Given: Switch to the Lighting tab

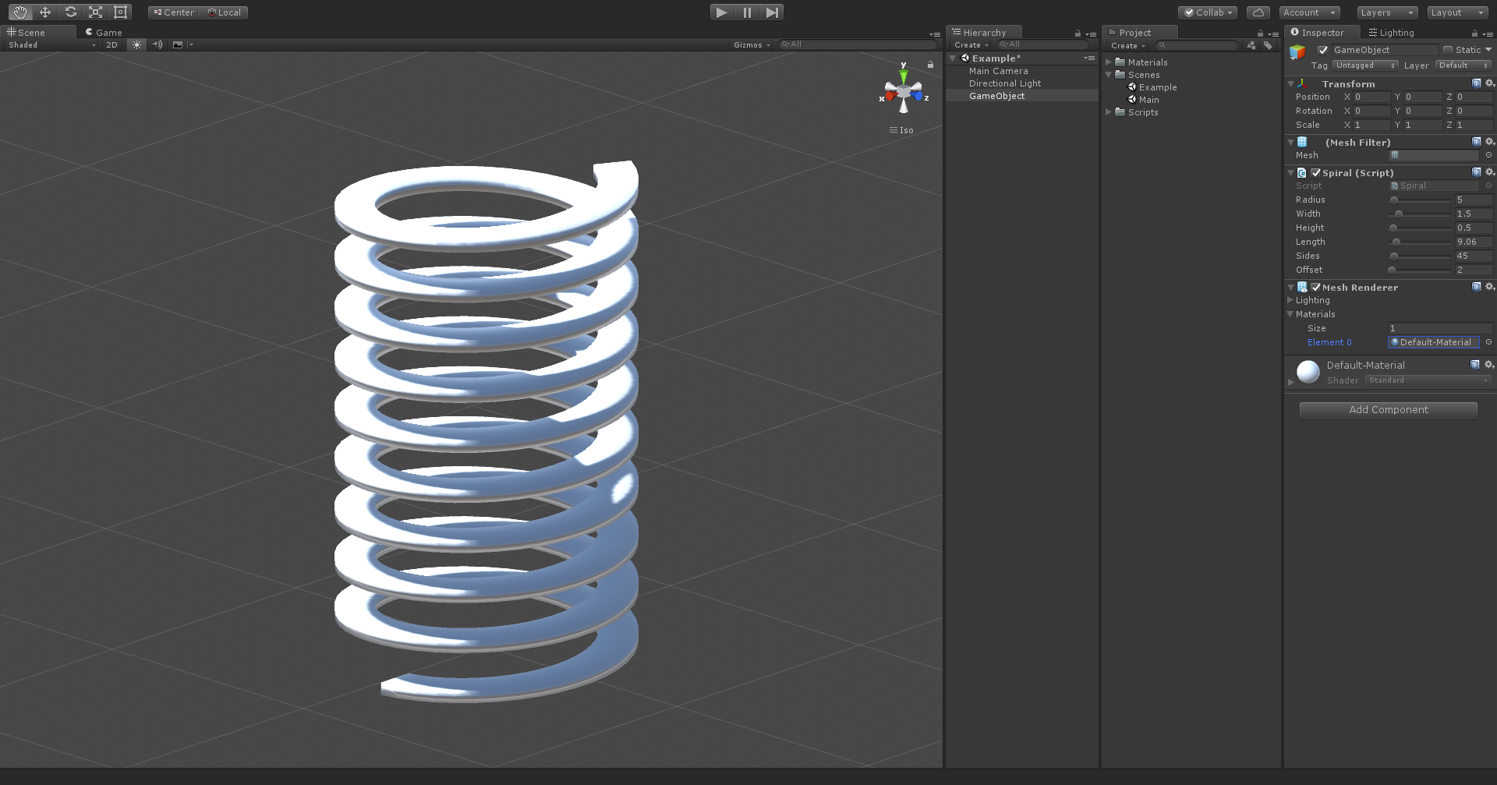Looking at the screenshot, I should [x=1392, y=32].
